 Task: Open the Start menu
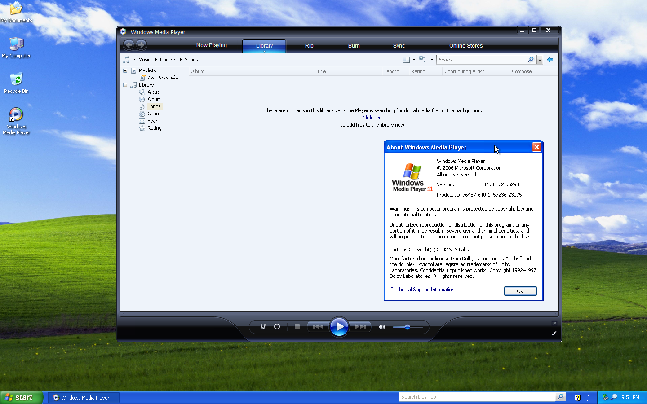coord(21,397)
